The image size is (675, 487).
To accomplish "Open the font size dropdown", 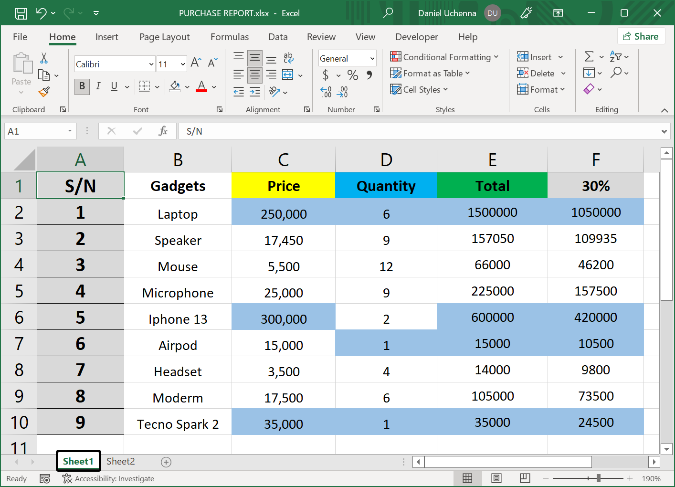I will 183,64.
